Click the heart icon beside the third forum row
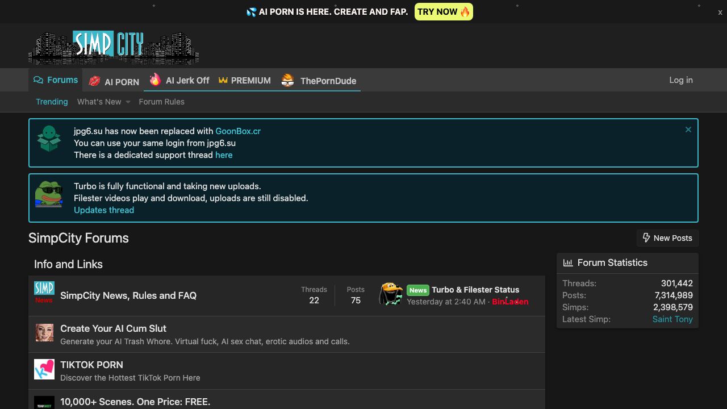 click(x=44, y=369)
